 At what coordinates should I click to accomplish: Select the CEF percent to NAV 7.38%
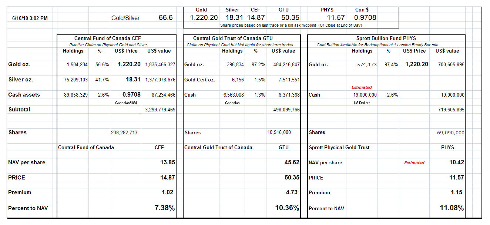tap(165, 208)
